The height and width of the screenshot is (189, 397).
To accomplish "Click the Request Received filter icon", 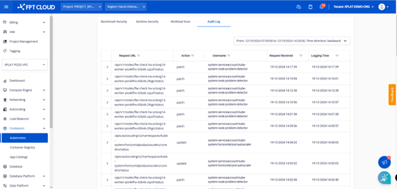I will pyautogui.click(x=301, y=56).
